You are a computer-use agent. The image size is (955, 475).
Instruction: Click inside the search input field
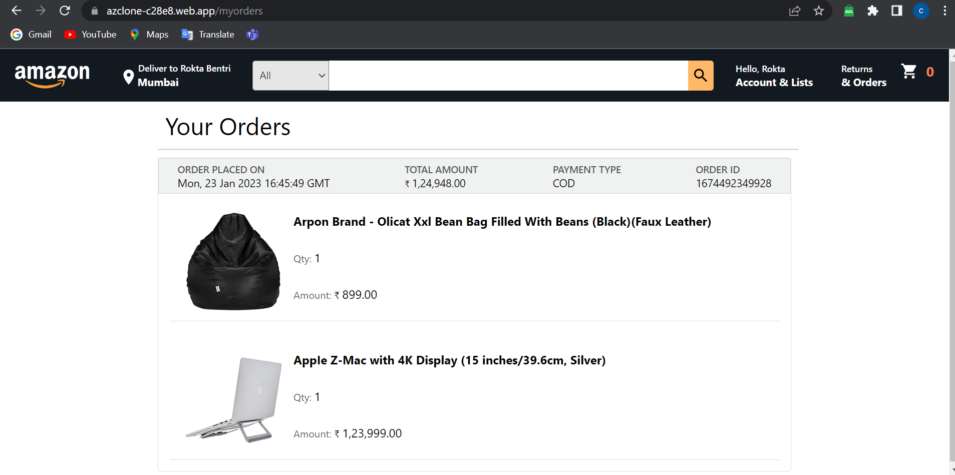[508, 75]
